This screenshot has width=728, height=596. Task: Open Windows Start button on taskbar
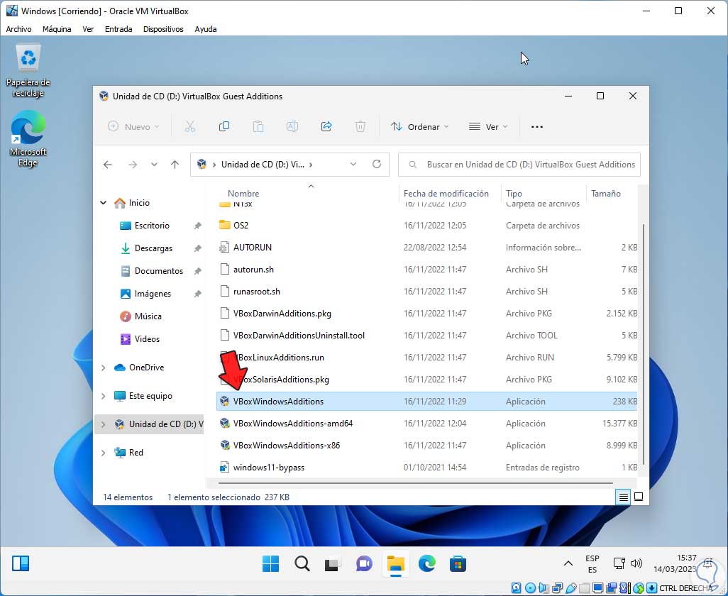[270, 564]
